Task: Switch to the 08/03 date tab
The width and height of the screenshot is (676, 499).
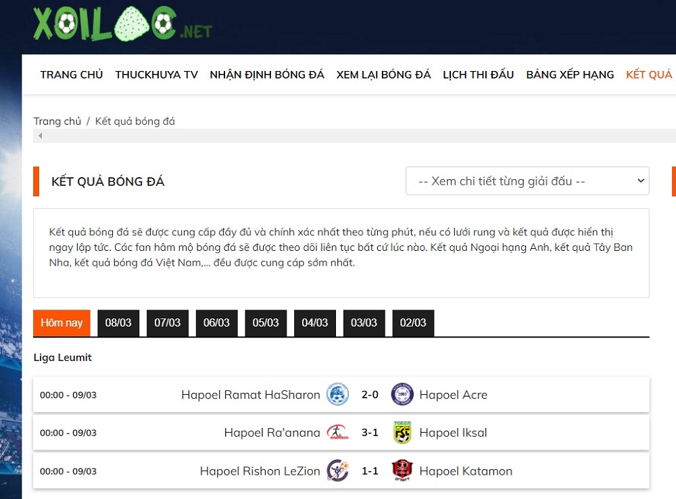Action: pyautogui.click(x=118, y=323)
